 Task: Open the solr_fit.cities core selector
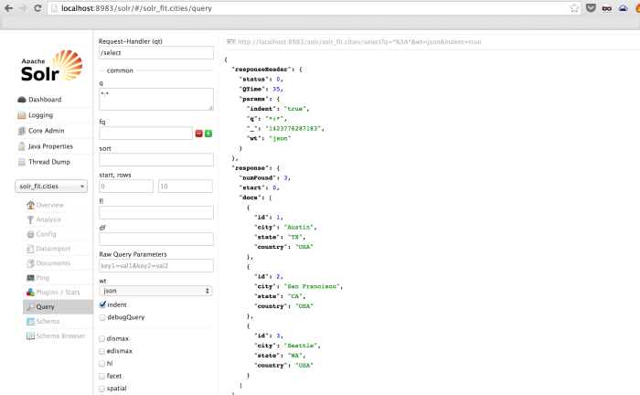click(x=51, y=187)
